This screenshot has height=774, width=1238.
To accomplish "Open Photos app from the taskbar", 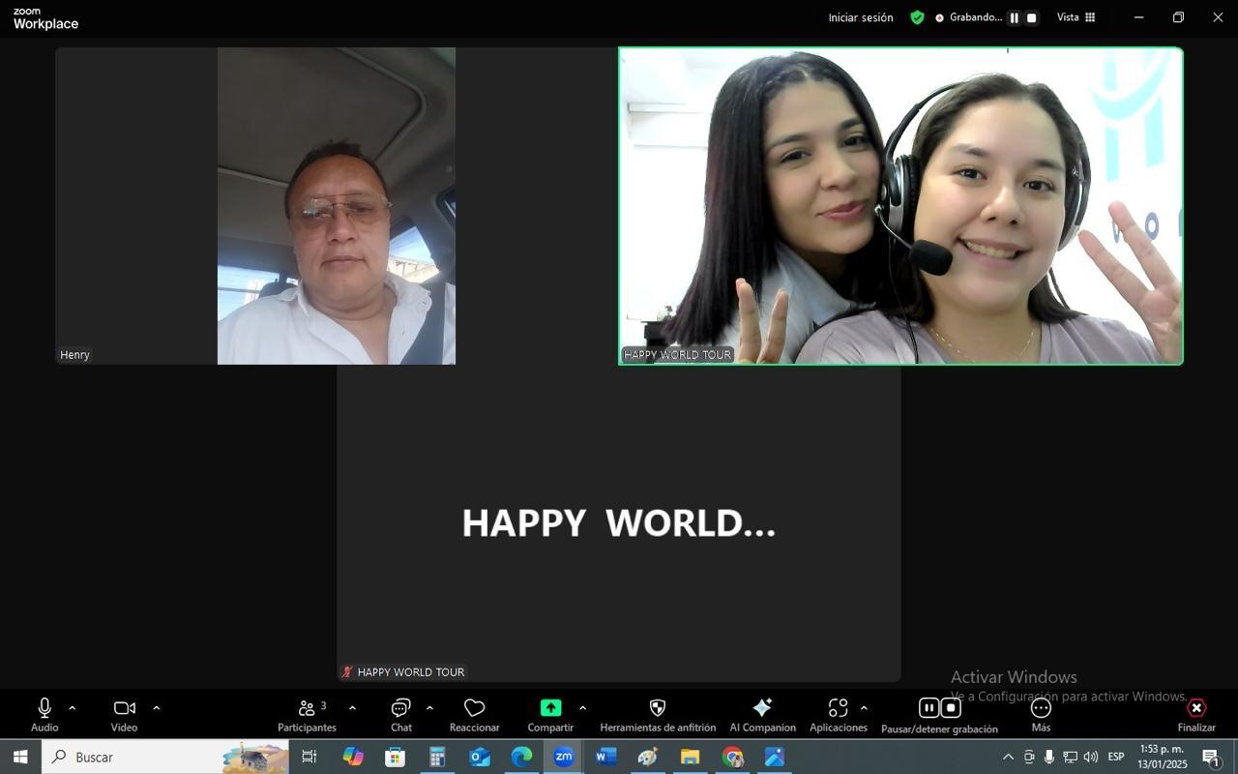I will pos(775,757).
